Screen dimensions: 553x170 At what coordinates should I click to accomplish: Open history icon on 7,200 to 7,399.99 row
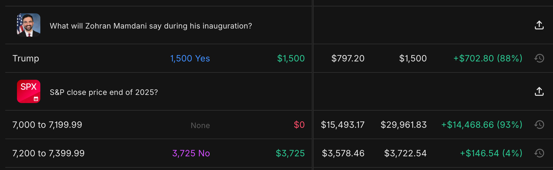[x=539, y=153]
